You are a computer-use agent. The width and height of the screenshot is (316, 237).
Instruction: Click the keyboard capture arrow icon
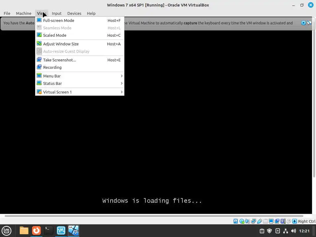pos(294,221)
